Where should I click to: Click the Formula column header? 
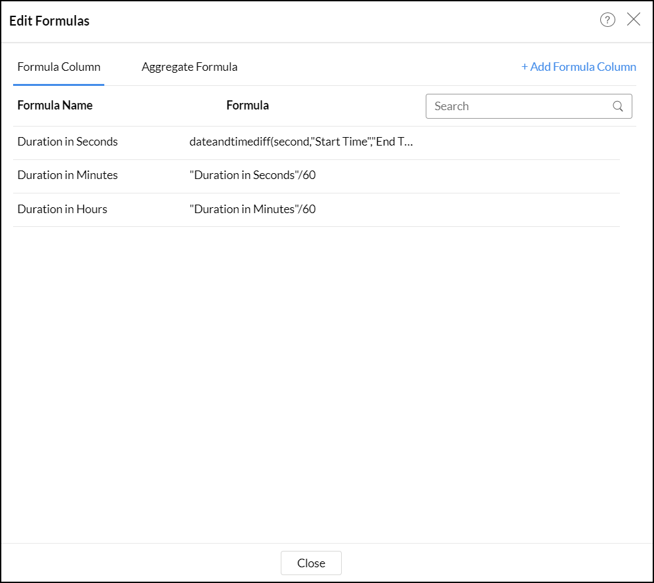coord(247,106)
